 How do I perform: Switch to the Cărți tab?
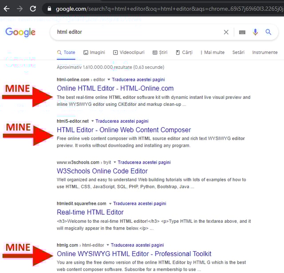[x=184, y=52]
